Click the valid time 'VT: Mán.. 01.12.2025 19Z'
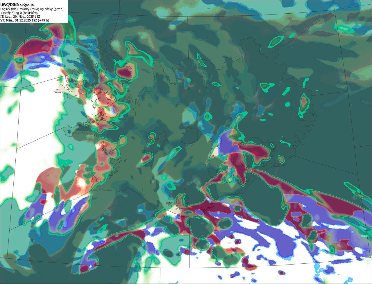The image size is (372, 284). tap(19, 20)
